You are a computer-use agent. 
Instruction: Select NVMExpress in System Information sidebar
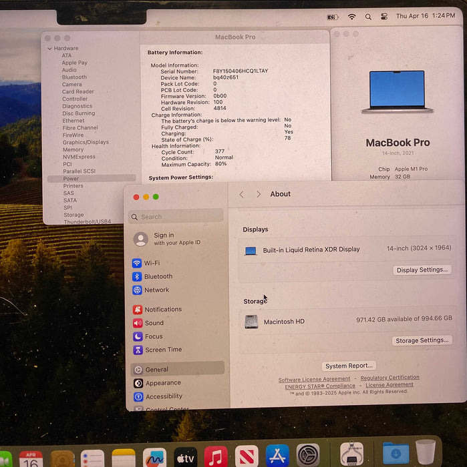[x=79, y=157]
